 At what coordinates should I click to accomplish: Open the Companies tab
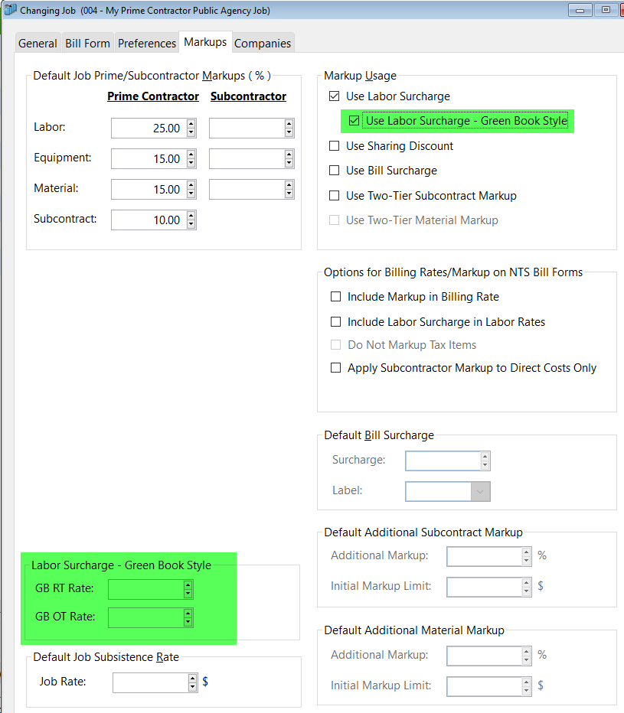(263, 43)
